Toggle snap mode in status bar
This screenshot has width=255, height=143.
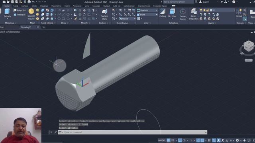(x=173, y=140)
